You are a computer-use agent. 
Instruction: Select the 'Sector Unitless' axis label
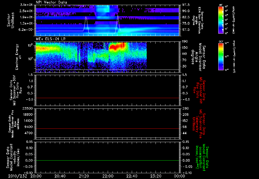point(11,20)
